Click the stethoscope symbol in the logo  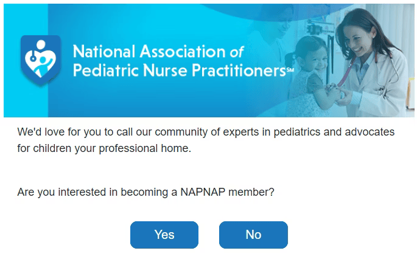[33, 56]
